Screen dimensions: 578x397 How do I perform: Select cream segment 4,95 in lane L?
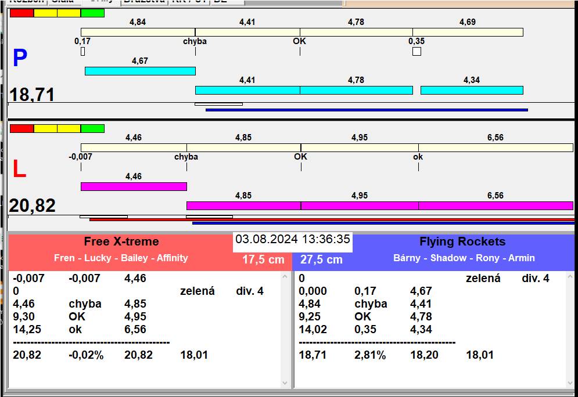click(x=360, y=147)
